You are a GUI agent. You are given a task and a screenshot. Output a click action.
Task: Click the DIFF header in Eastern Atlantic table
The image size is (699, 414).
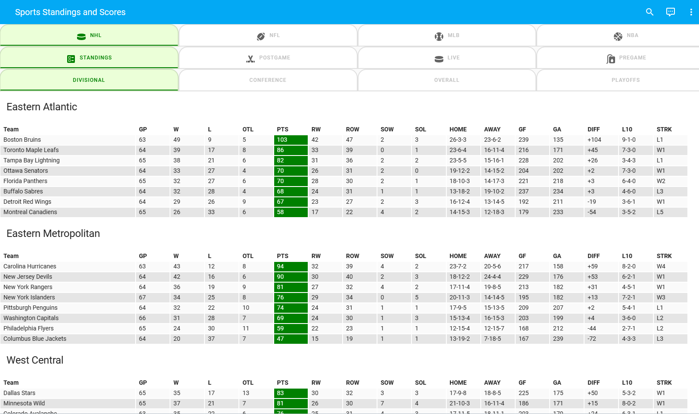pyautogui.click(x=594, y=129)
